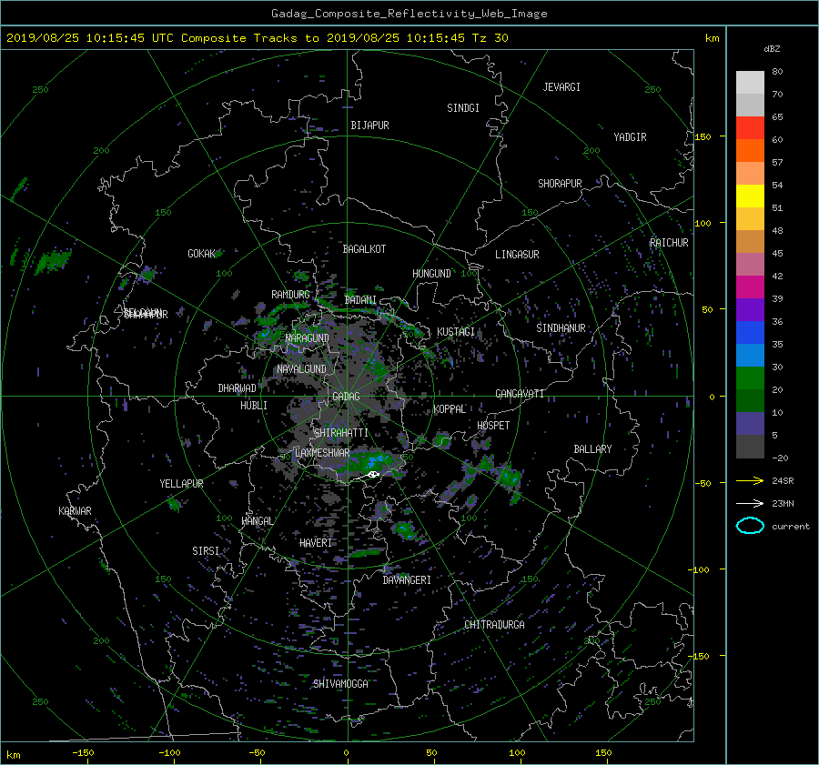819x765 pixels.
Task: Click the SHIRAHATTI city label
Action: [x=341, y=433]
